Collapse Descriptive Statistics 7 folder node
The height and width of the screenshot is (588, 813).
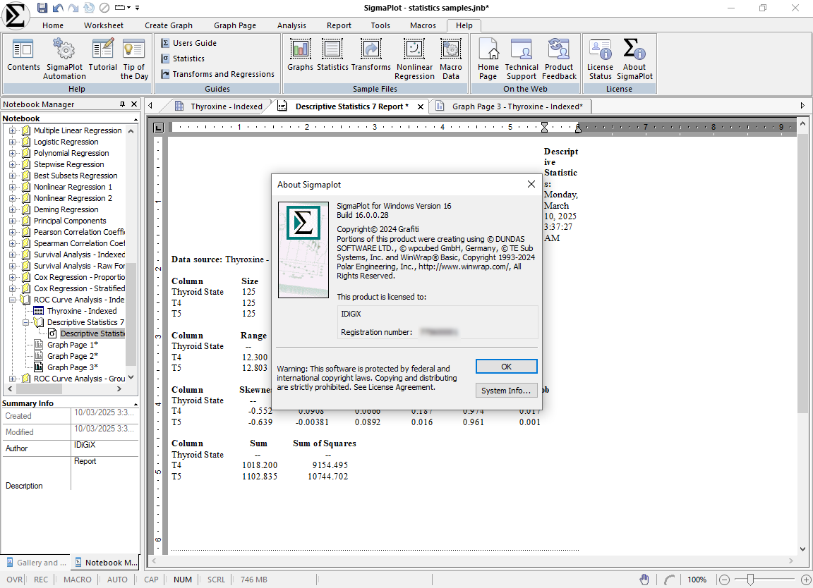pyautogui.click(x=26, y=322)
